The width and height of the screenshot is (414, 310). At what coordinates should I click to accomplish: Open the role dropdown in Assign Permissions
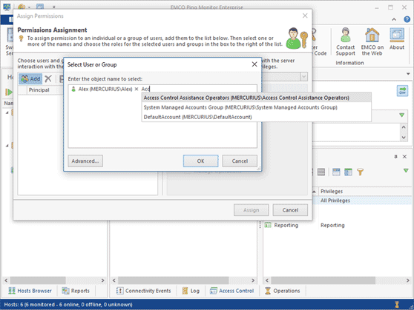pyautogui.click(x=304, y=77)
